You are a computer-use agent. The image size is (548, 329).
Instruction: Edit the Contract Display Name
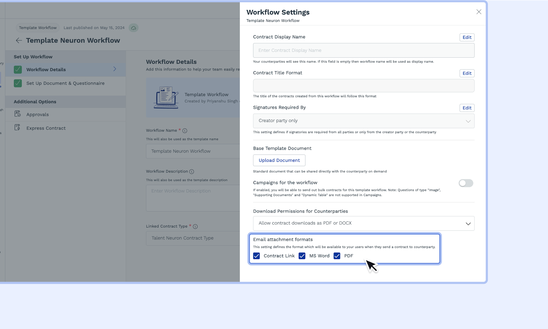coord(467,37)
